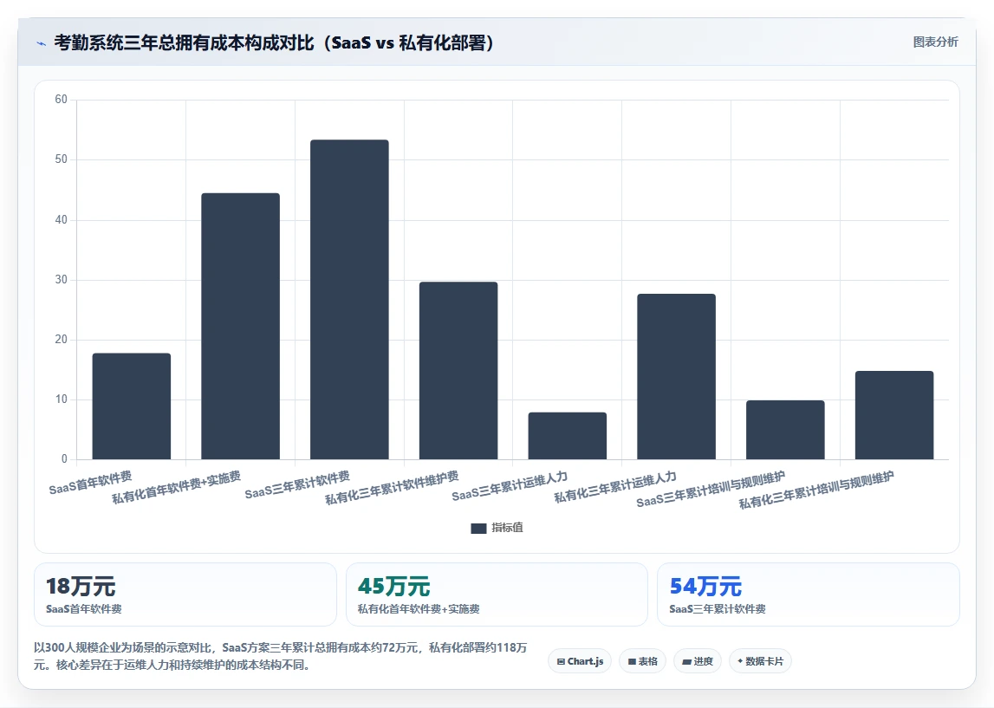This screenshot has width=994, height=708.
Task: Click the x-axis label 私有化首年软件费+实施费
Action: tap(176, 487)
